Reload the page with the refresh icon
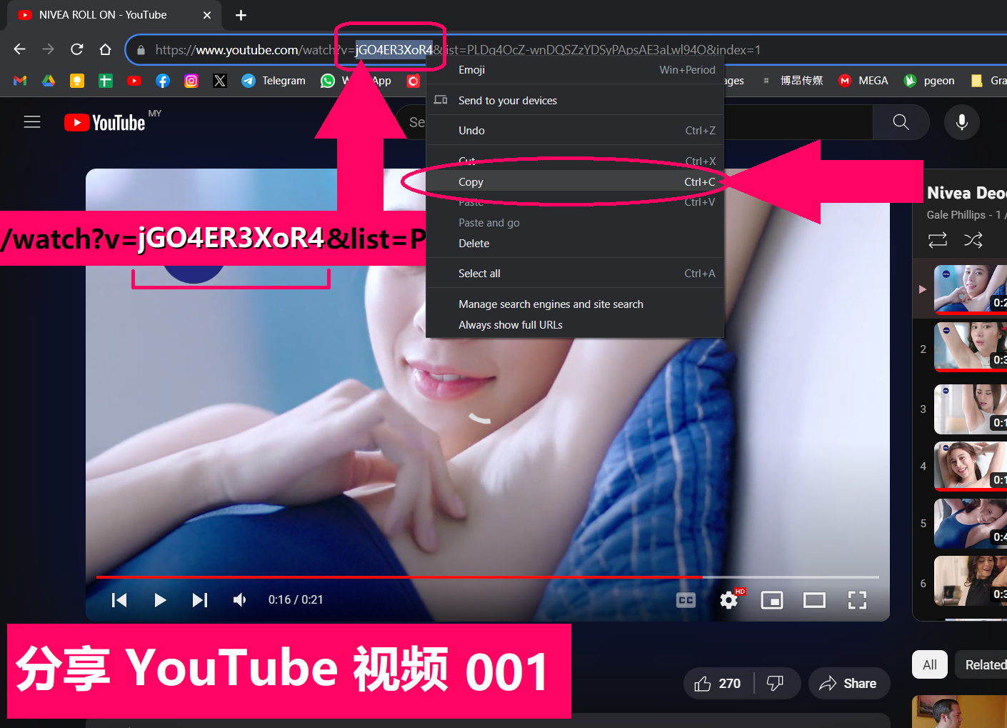 coord(77,49)
